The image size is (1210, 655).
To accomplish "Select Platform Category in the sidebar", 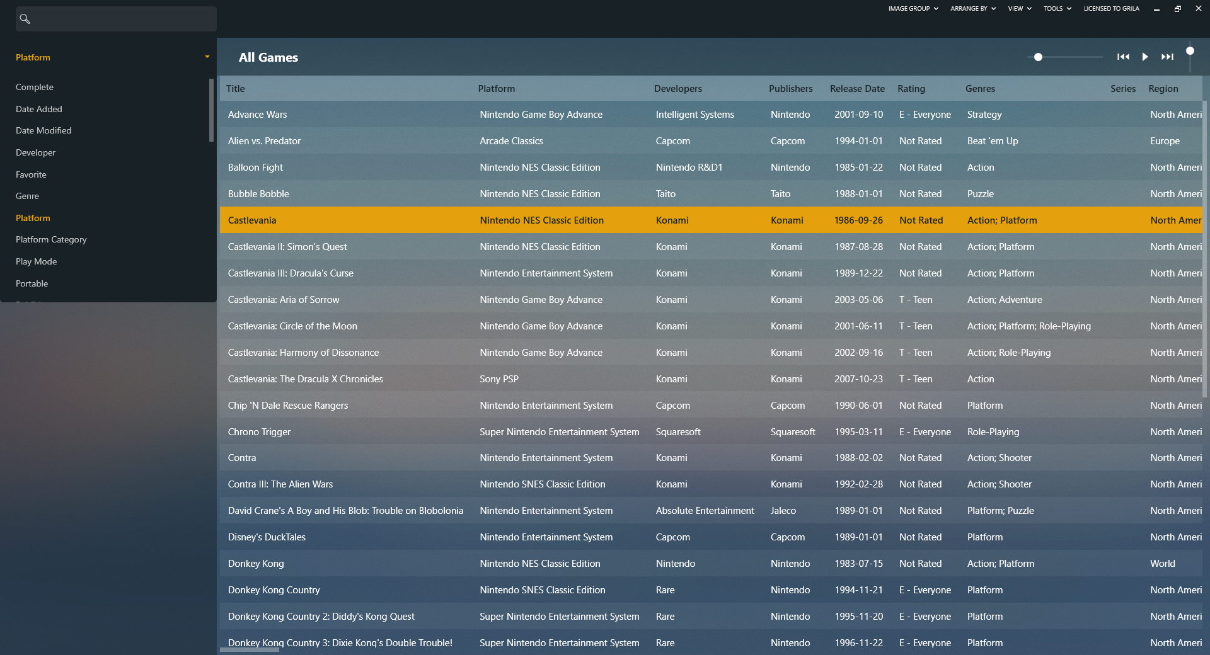I will click(x=51, y=239).
